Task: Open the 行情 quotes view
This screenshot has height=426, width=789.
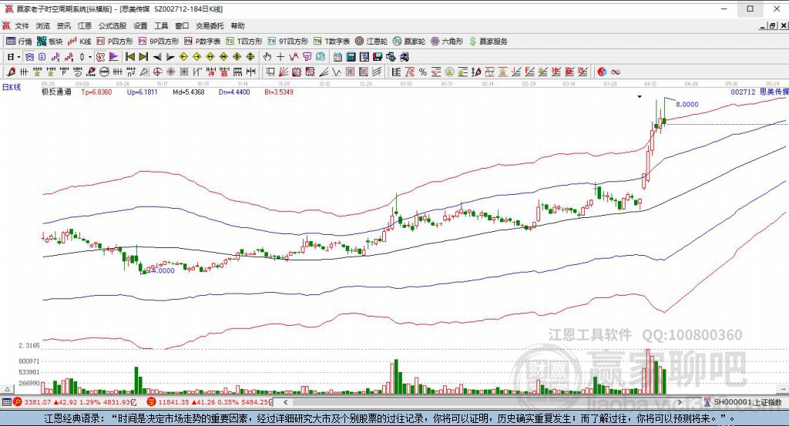Action: click(19, 42)
